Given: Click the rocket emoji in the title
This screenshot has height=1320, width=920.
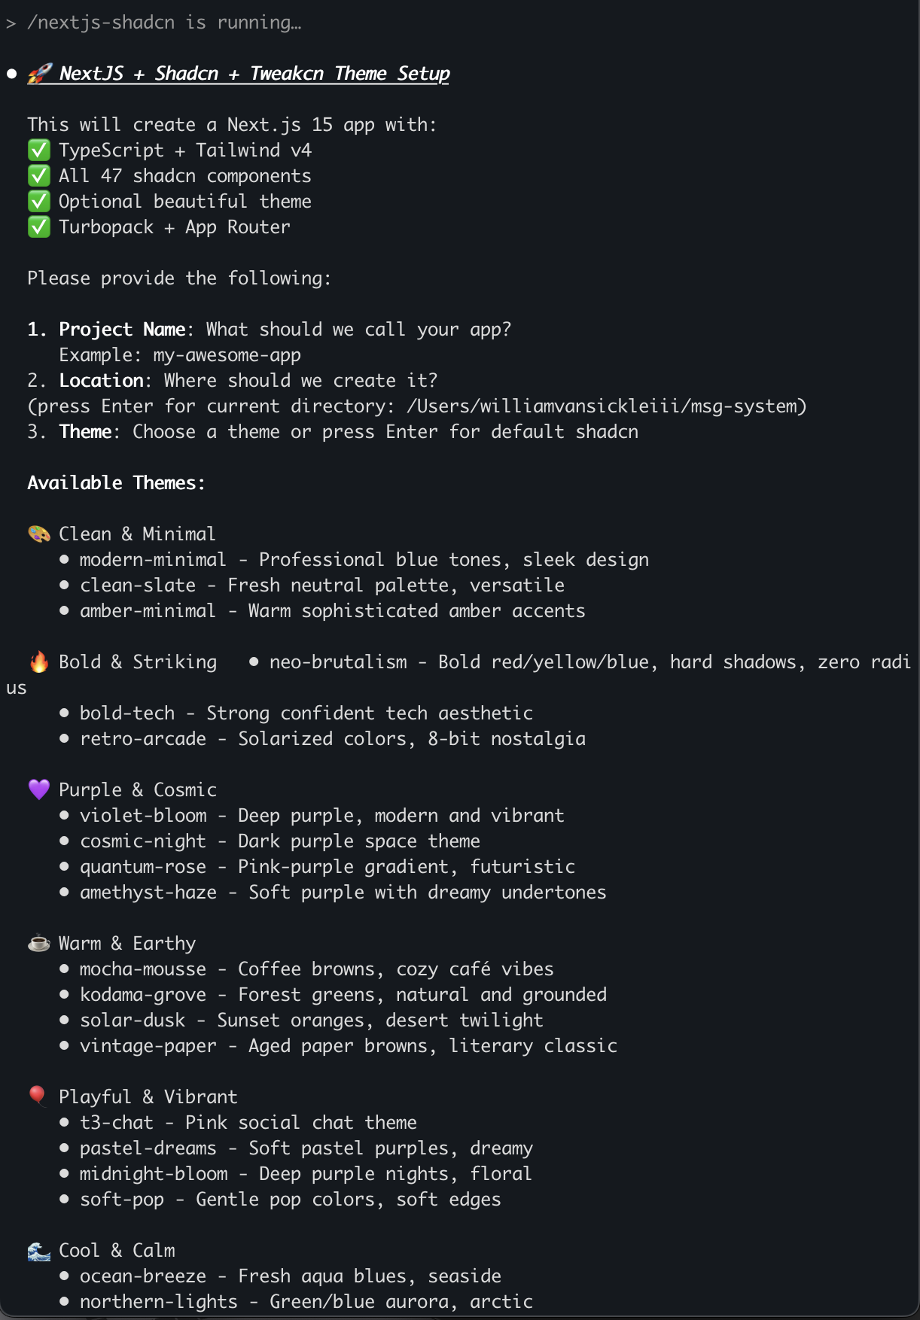Looking at the screenshot, I should pyautogui.click(x=39, y=74).
